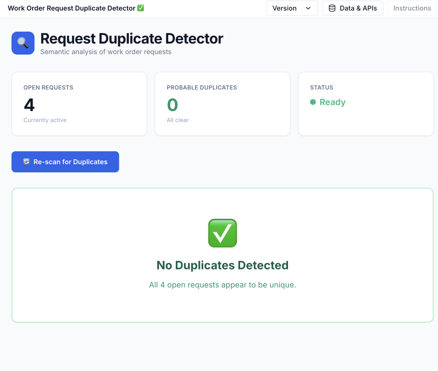Image resolution: width=438 pixels, height=371 pixels.
Task: Click the Work Order Request Duplicate Detector title
Action: click(x=71, y=8)
